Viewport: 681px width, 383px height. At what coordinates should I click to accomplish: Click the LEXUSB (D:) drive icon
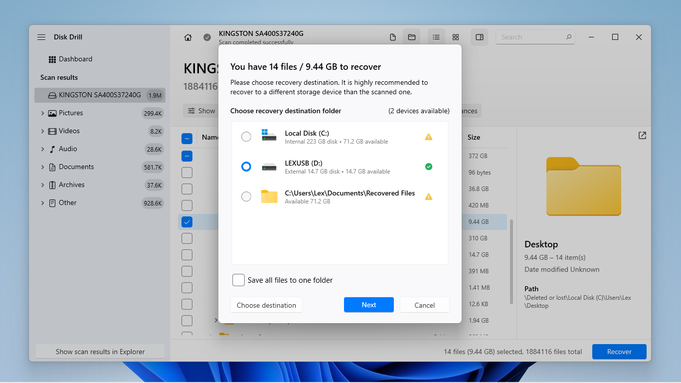click(269, 167)
